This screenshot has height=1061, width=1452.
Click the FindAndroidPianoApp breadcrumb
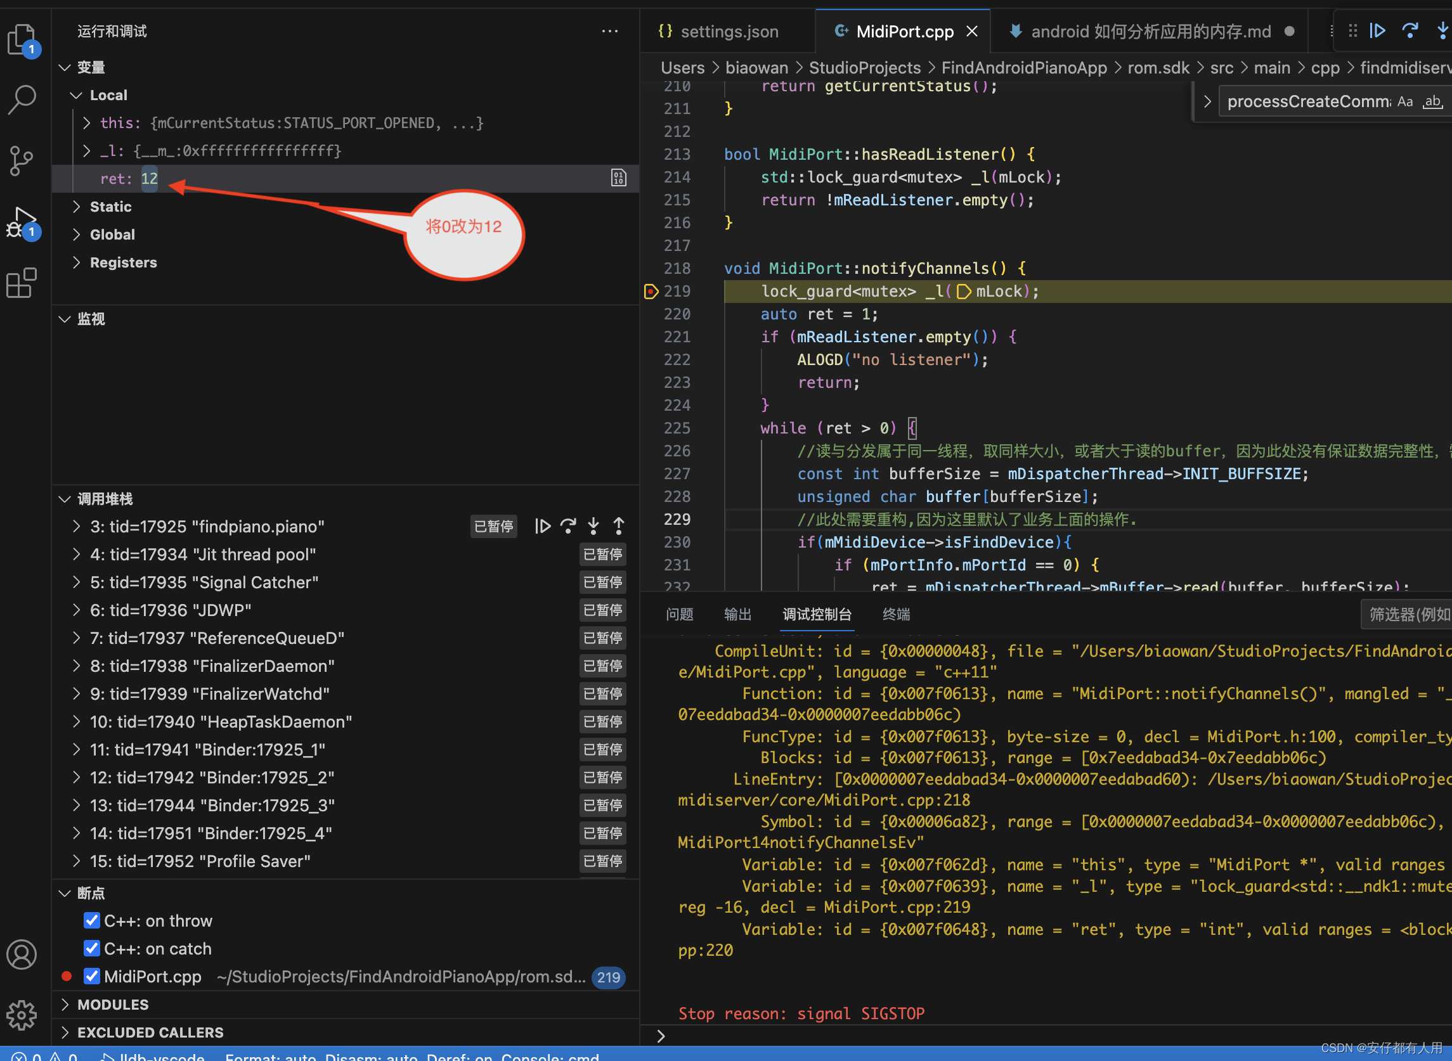(x=1024, y=67)
